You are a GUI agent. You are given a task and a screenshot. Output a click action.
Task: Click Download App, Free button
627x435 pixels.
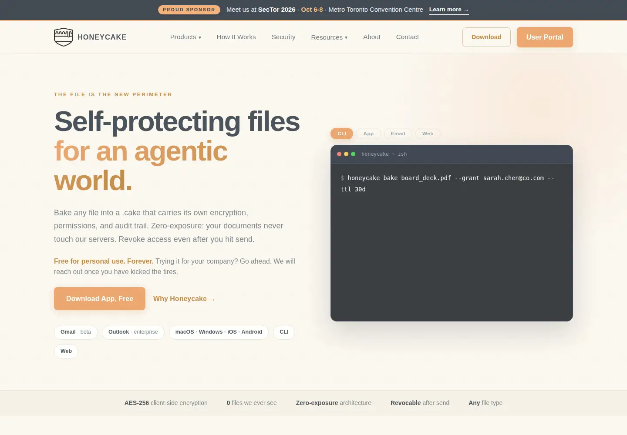pyautogui.click(x=100, y=298)
